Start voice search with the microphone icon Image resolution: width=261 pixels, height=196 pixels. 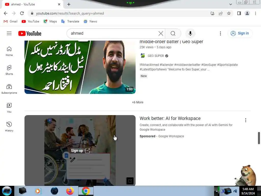click(x=190, y=33)
